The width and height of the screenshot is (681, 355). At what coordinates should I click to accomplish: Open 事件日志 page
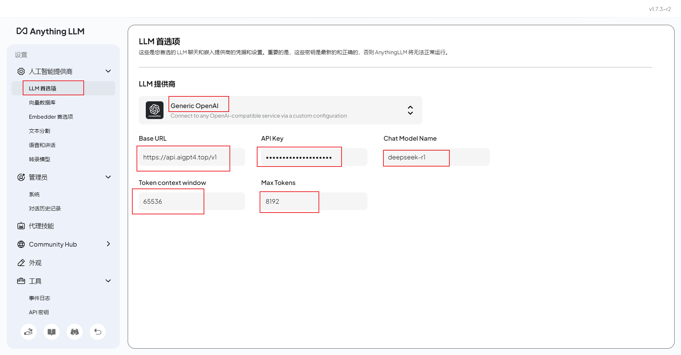coord(39,298)
